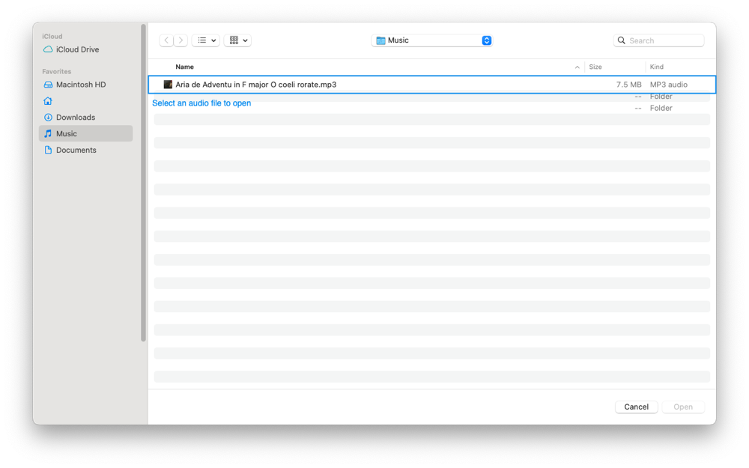Toggle sort direction arrow in Name header

[577, 67]
